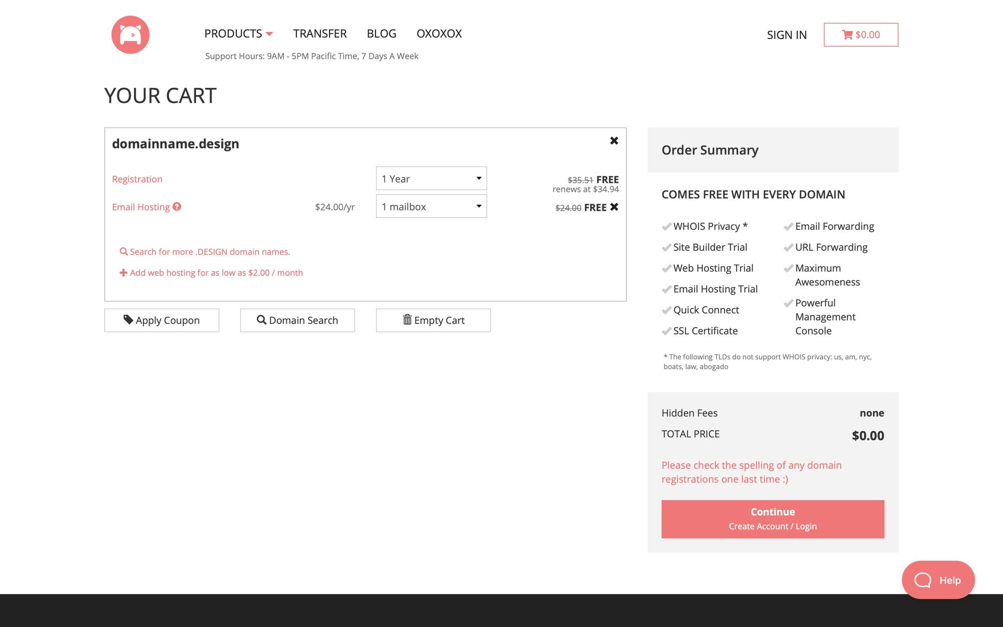The width and height of the screenshot is (1003, 627).
Task: Click the Email Hosting help question mark
Action: 177,207
